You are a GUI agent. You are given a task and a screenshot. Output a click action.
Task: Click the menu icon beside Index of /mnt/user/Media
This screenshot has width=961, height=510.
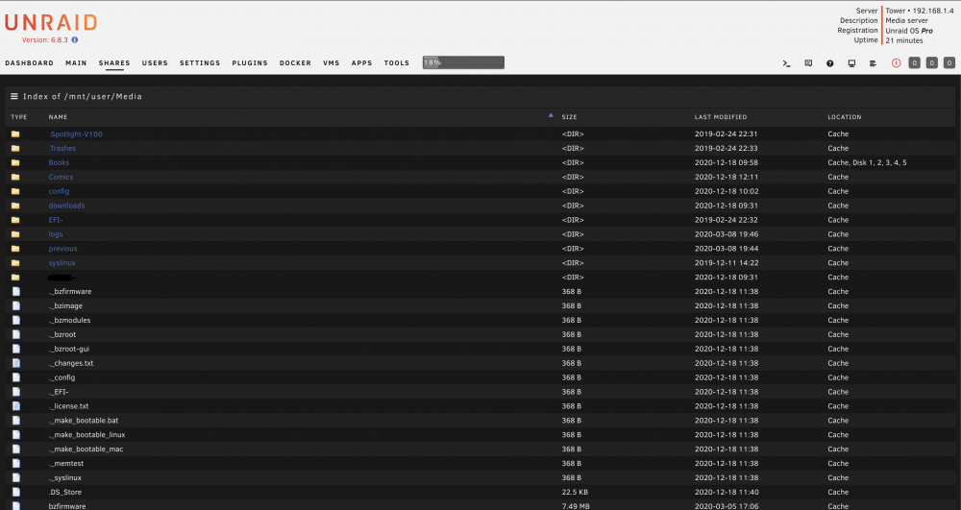pos(14,96)
